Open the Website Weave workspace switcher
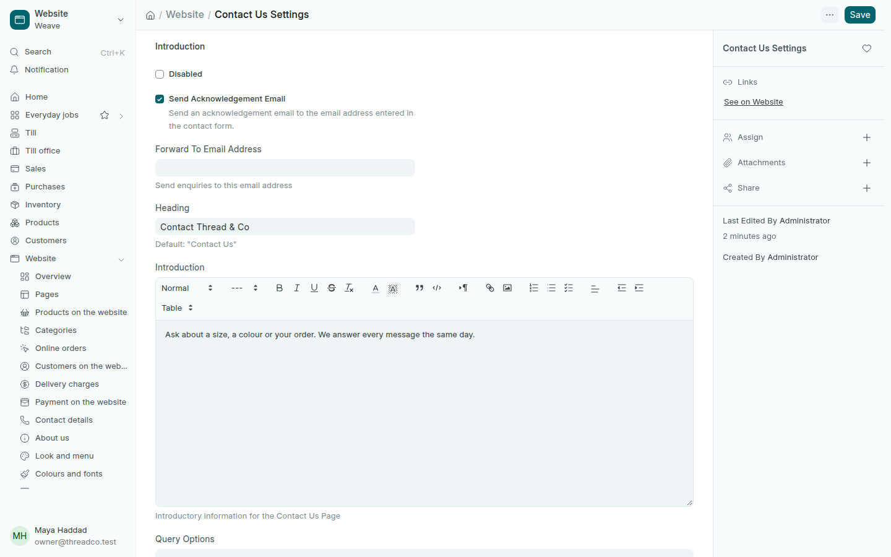Screen dimensions: 891x557 click(x=68, y=20)
